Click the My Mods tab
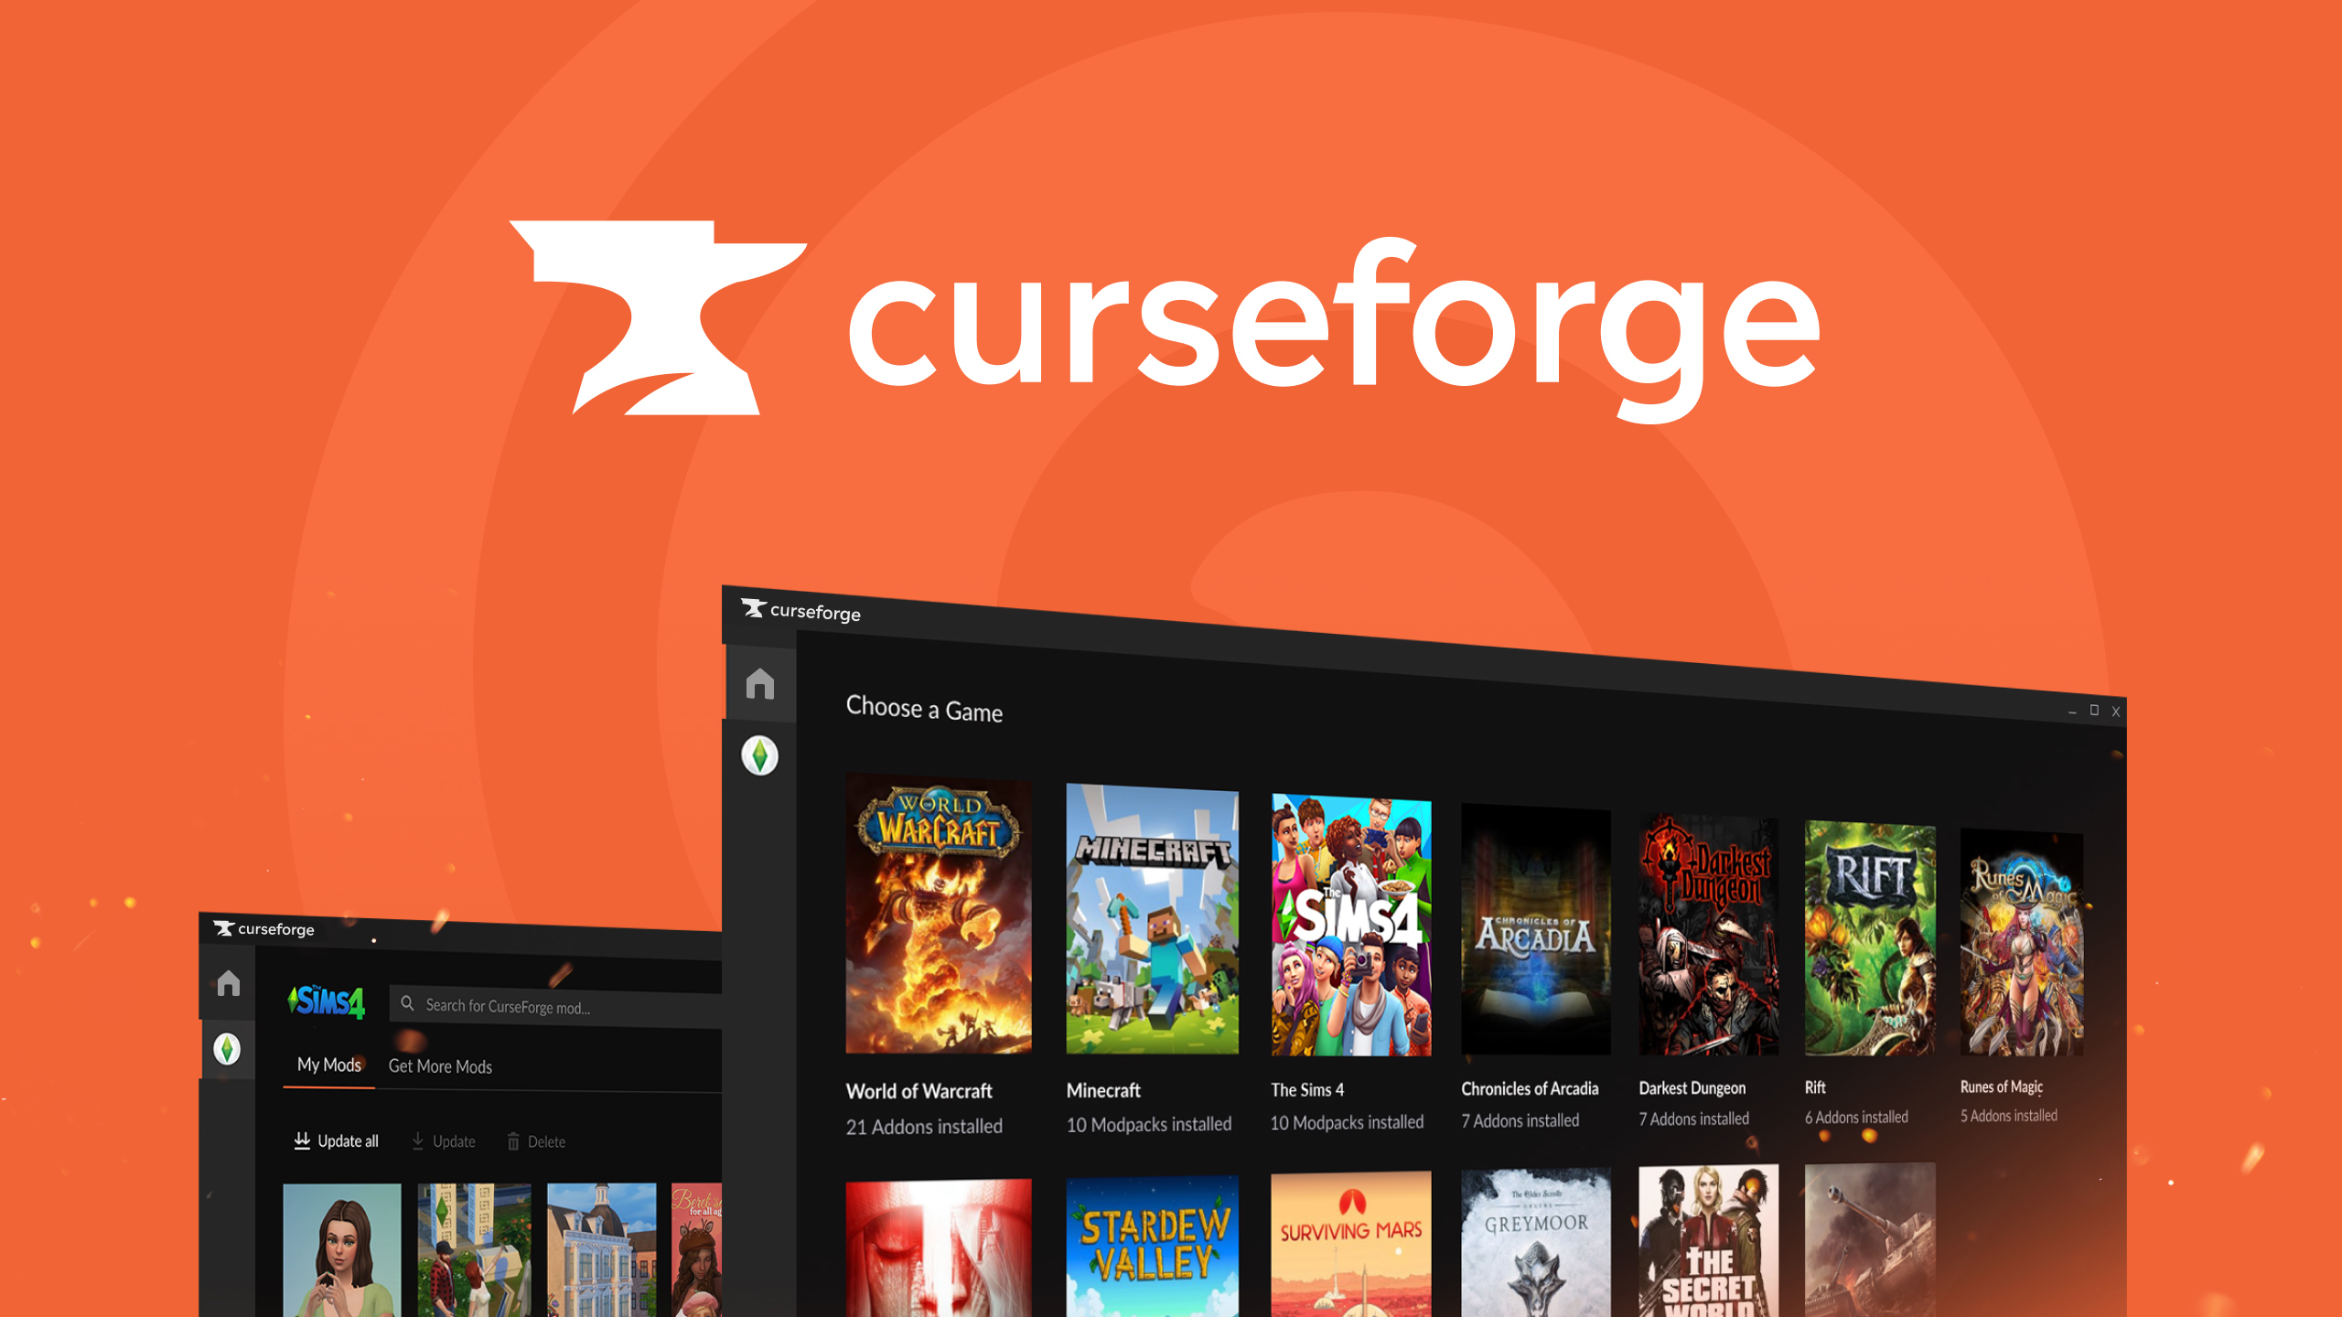Image resolution: width=2342 pixels, height=1317 pixels. point(327,1066)
